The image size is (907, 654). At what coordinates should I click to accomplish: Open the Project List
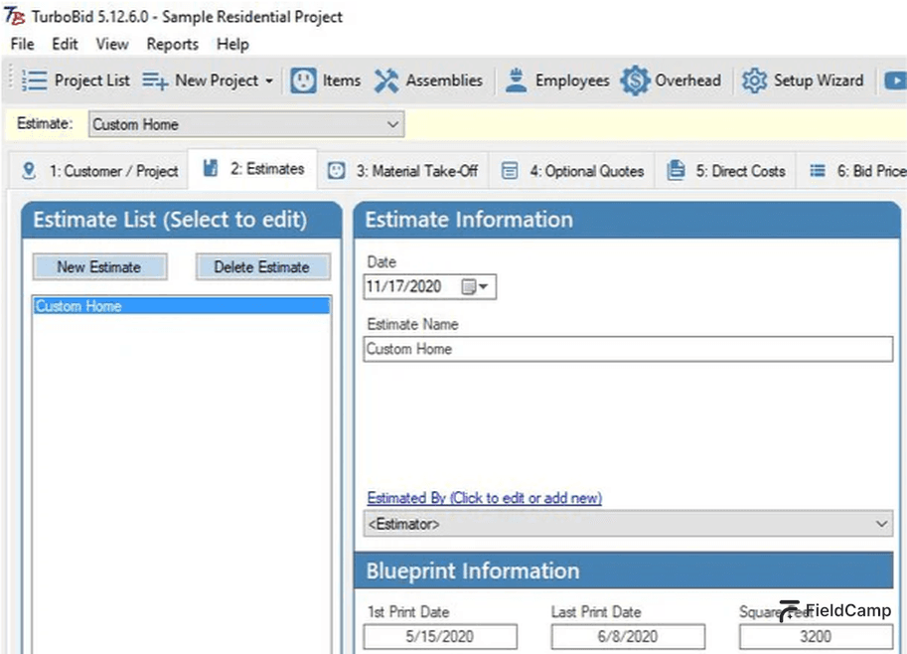[75, 81]
